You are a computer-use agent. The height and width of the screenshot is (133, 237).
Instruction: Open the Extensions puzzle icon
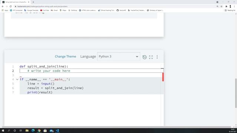226,7
